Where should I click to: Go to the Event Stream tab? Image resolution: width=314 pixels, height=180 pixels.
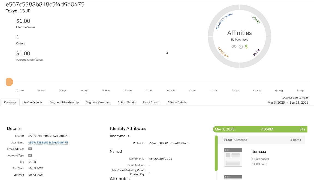click(151, 102)
